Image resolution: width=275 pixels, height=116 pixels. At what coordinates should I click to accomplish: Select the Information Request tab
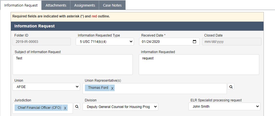tap(21, 5)
